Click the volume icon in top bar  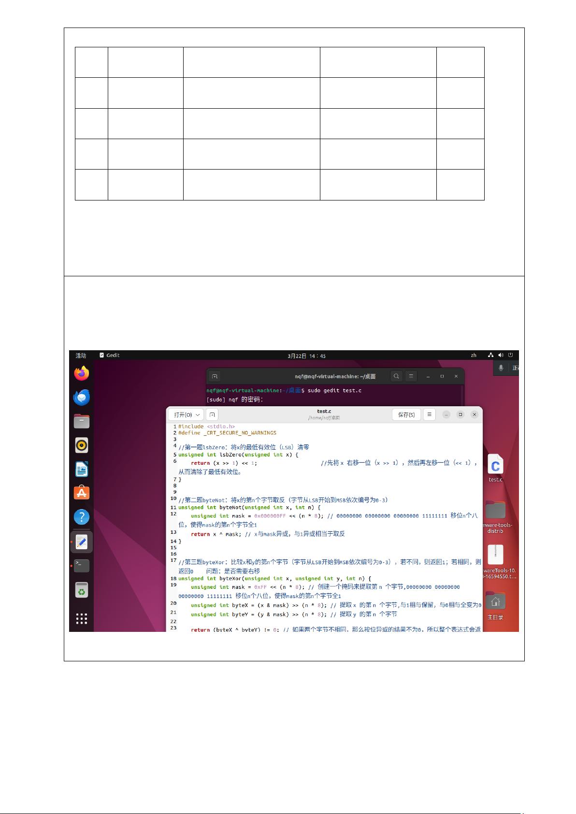[x=501, y=355]
